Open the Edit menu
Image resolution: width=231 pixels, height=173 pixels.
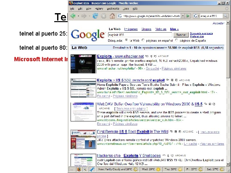tap(80, 9)
